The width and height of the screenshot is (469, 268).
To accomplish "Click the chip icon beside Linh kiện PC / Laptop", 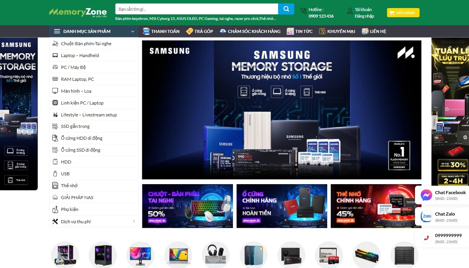I will (55, 103).
